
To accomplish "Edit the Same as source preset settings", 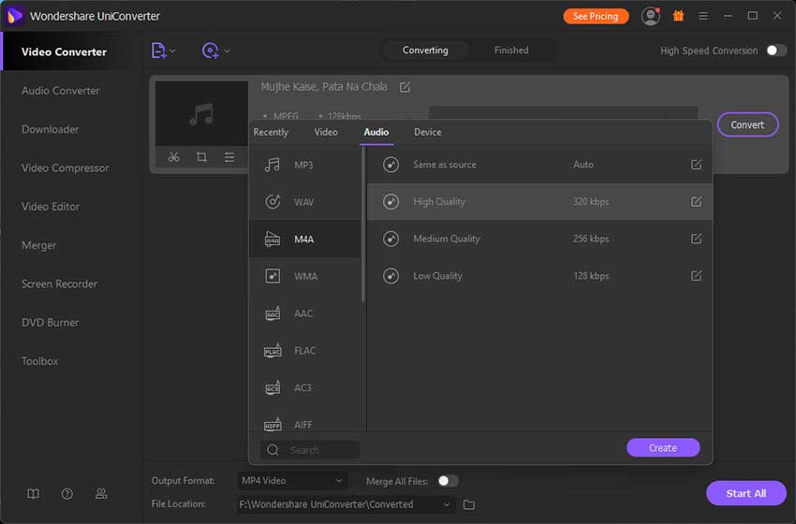I will 696,165.
